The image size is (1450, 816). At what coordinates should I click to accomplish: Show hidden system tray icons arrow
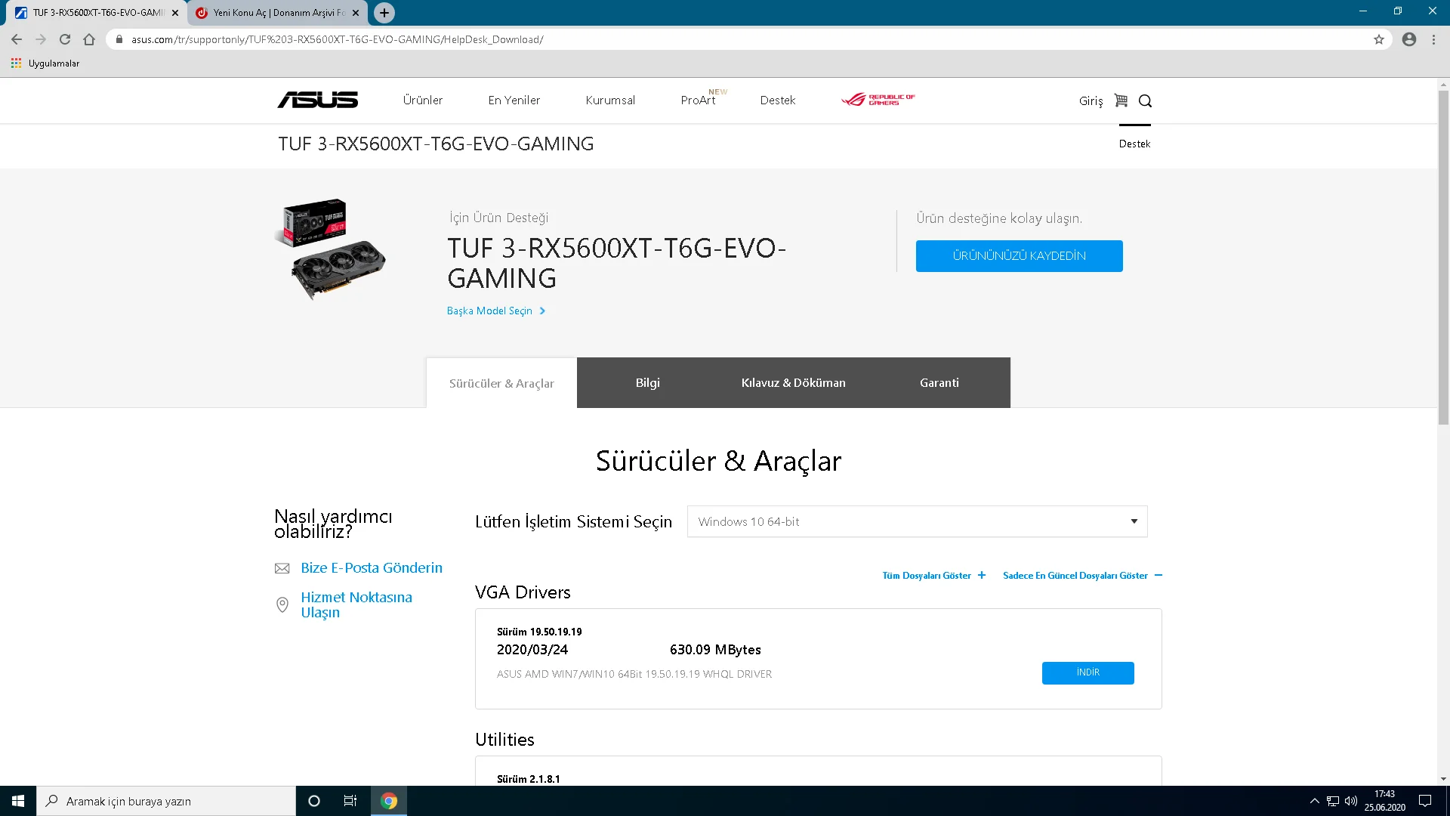pos(1314,801)
